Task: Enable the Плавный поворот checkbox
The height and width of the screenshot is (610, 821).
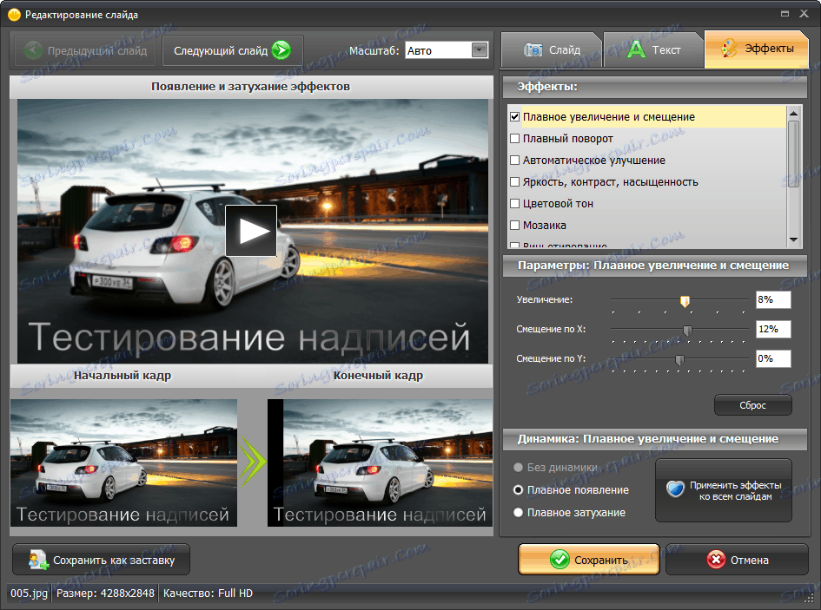Action: (515, 139)
